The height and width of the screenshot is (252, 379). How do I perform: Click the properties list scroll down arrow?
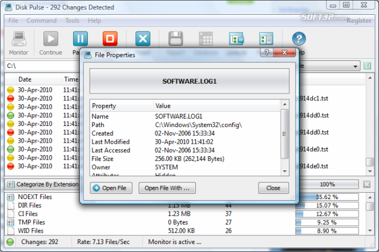click(285, 172)
